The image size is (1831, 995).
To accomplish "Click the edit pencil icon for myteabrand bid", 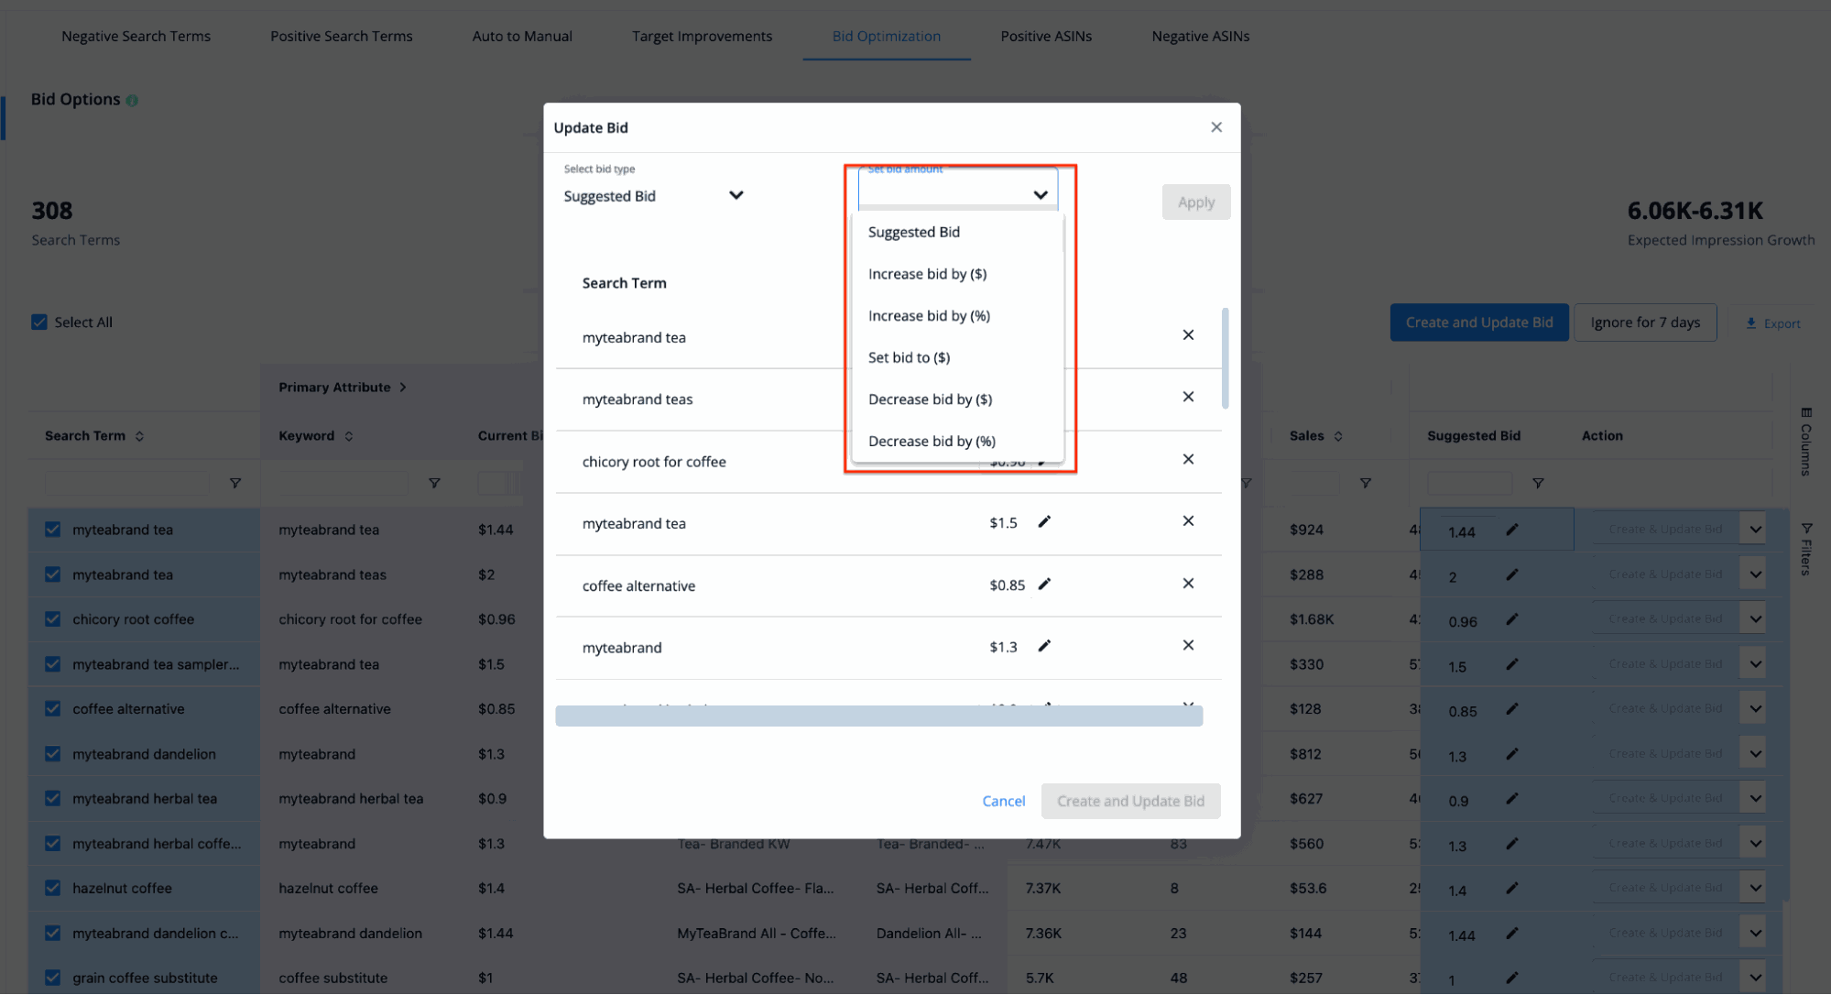I will click(x=1046, y=647).
